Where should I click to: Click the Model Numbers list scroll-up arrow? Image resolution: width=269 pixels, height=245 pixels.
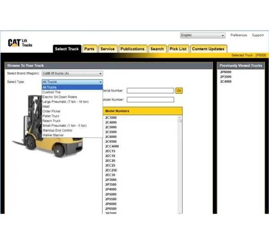pyautogui.click(x=179, y=117)
